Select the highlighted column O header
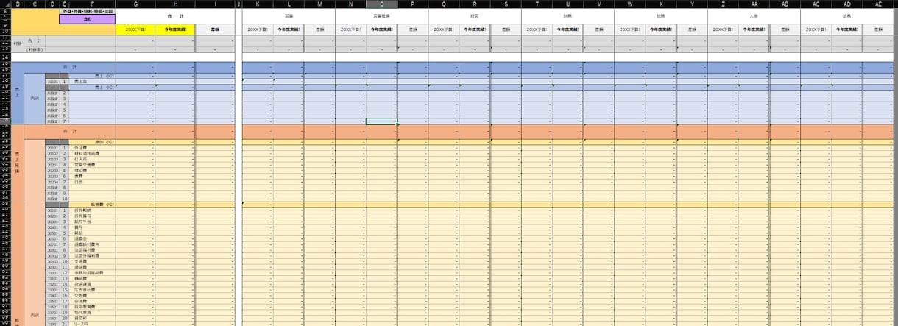This screenshot has width=898, height=326. pyautogui.click(x=381, y=4)
